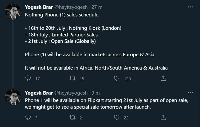Reply to the Nothing Phone sales schedule tweet
200x127 pixels.
click(28, 78)
